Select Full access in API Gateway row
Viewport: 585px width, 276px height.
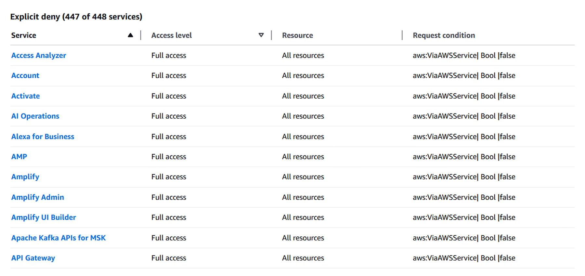(x=169, y=258)
